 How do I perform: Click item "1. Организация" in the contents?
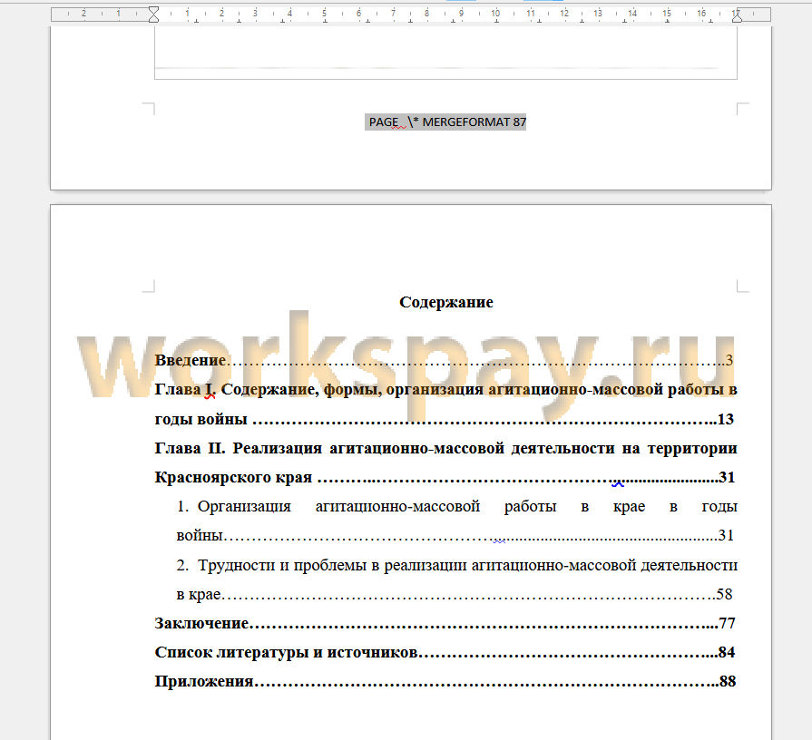click(234, 507)
